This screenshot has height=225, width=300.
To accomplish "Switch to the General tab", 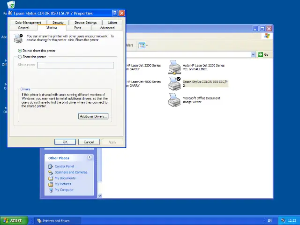I will 23,28.
